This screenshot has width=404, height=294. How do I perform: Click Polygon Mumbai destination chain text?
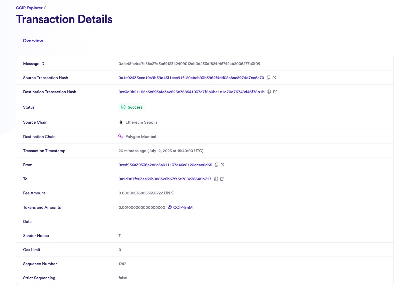pyautogui.click(x=141, y=137)
